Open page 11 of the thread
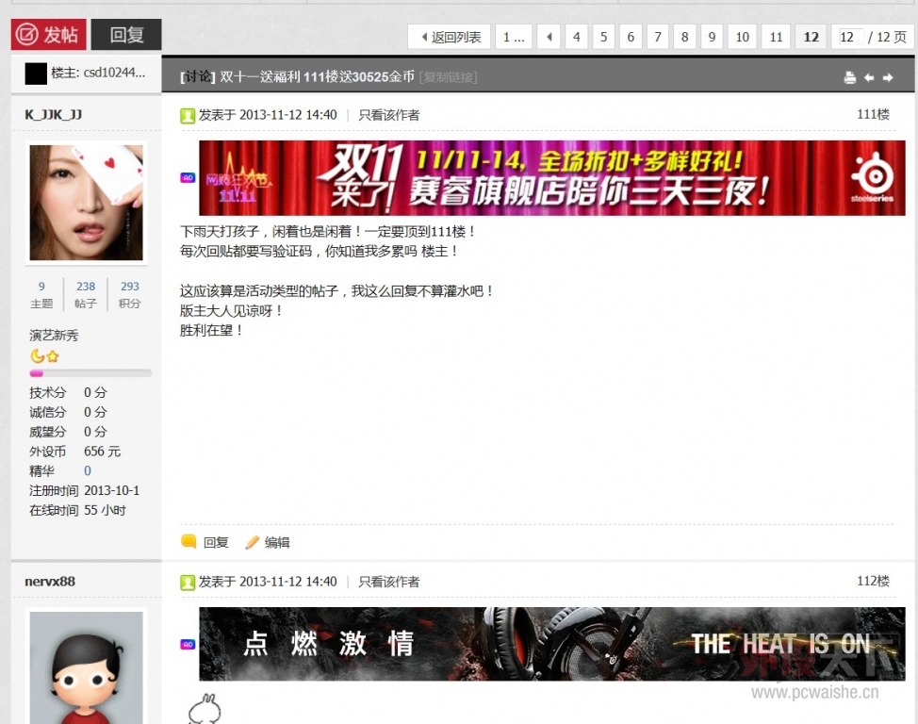The image size is (918, 724). point(777,37)
